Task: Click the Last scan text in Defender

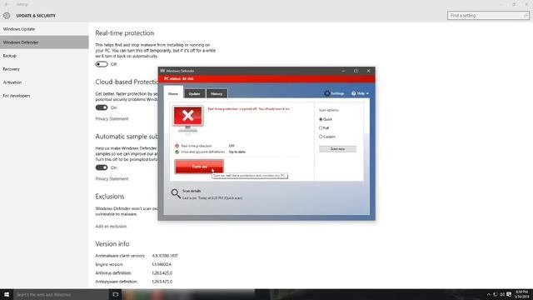Action: coord(212,198)
